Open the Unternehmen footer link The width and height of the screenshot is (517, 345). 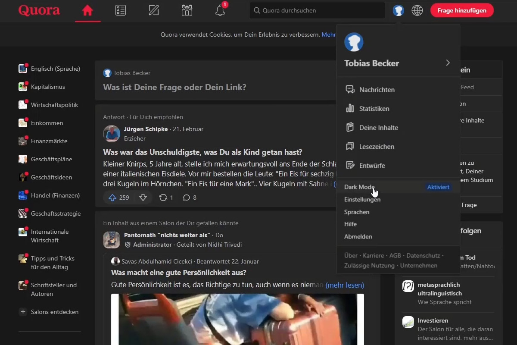click(419, 266)
